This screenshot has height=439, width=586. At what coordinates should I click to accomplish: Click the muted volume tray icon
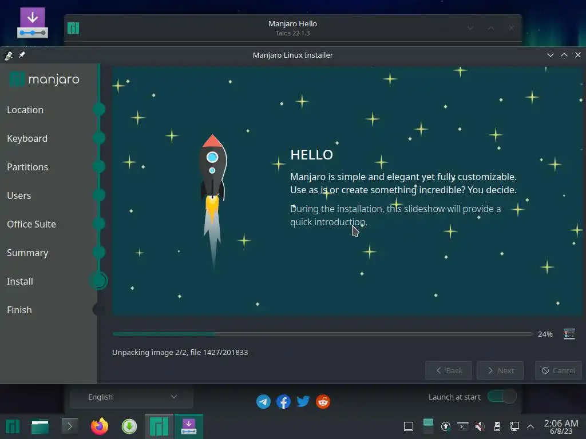tap(480, 426)
